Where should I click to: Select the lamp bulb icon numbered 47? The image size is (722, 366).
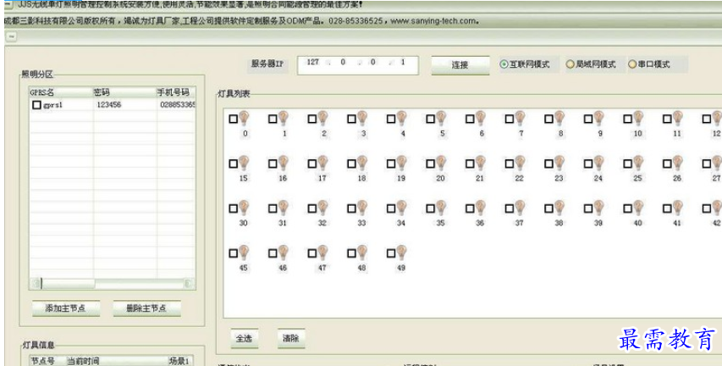point(322,252)
